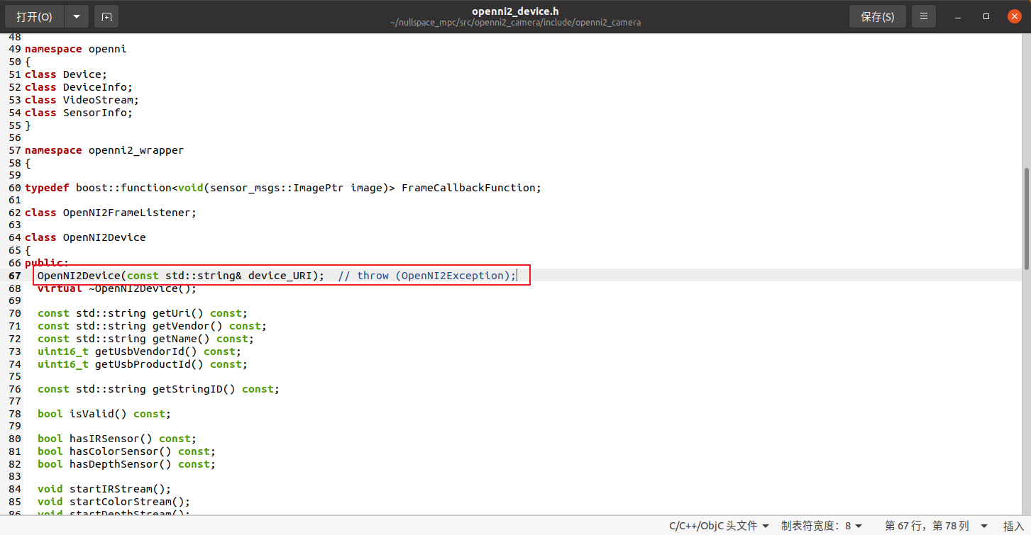Image resolution: width=1031 pixels, height=535 pixels.
Task: Click the line 'class Device;'
Action: pos(66,74)
